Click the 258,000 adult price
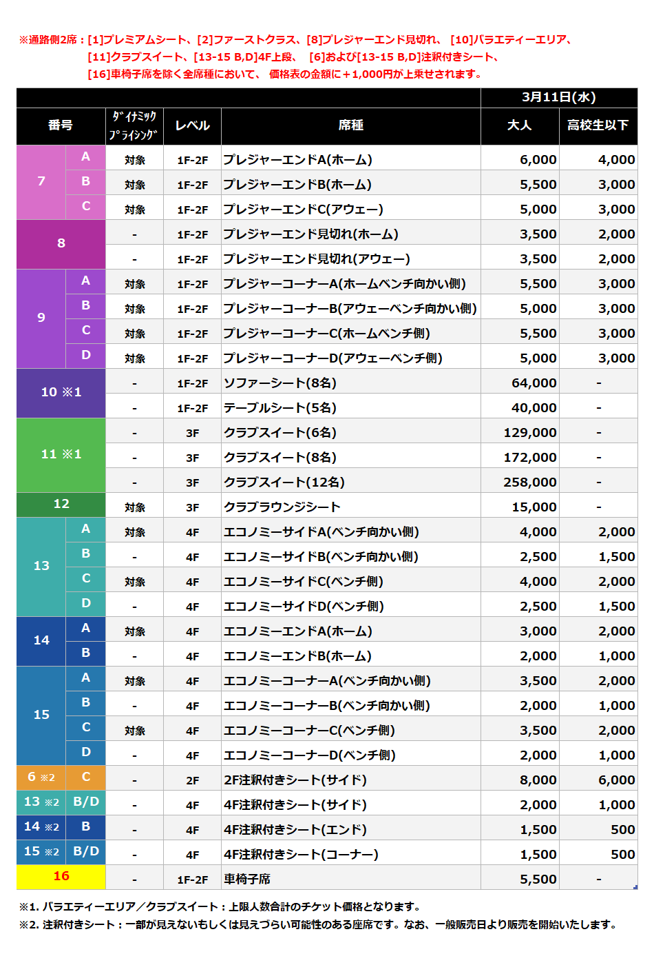 pos(529,482)
